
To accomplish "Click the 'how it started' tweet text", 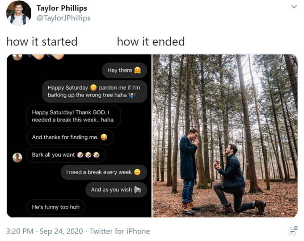I will (x=42, y=42).
